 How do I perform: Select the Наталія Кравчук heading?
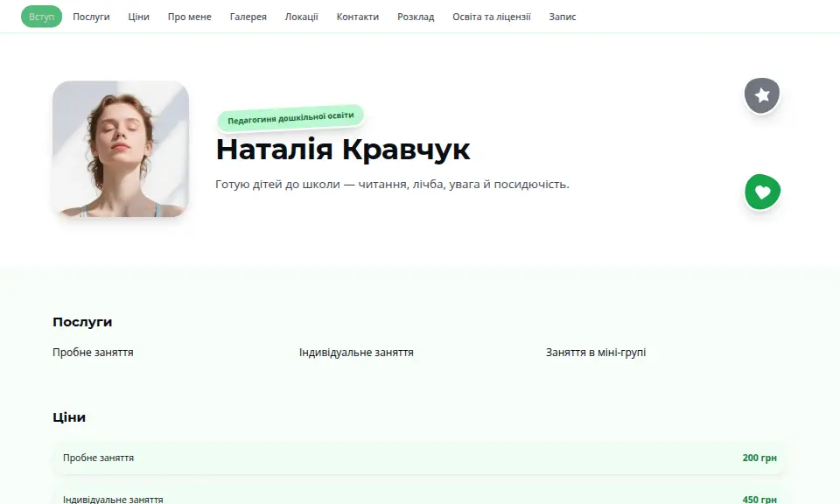[x=343, y=149]
